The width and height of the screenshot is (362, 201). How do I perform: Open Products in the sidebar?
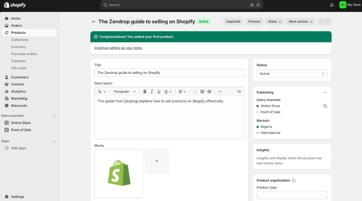point(30,33)
